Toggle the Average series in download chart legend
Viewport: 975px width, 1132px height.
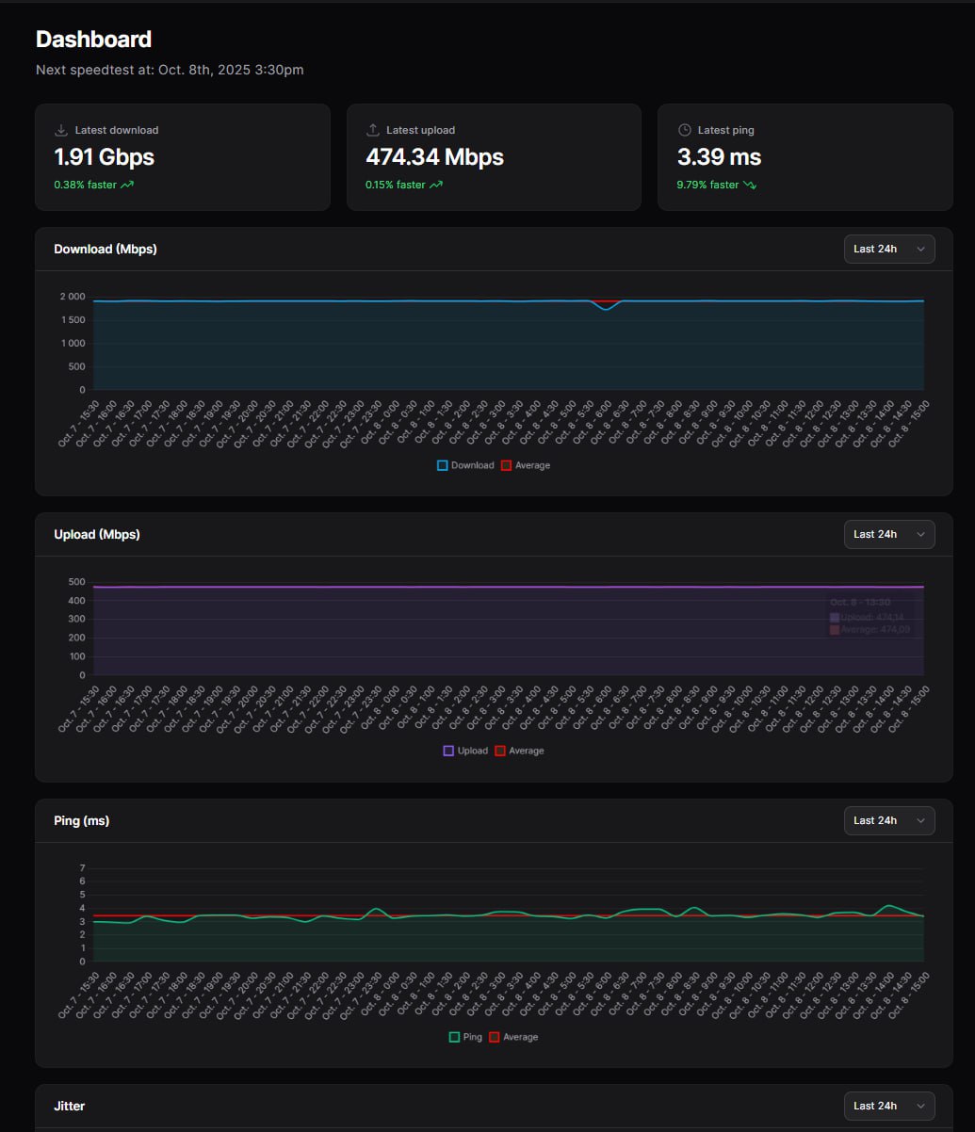525,465
